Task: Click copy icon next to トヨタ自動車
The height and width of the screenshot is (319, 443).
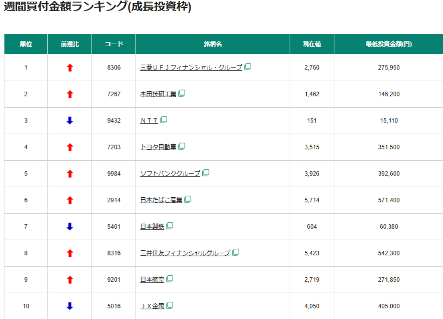Action: [182, 146]
